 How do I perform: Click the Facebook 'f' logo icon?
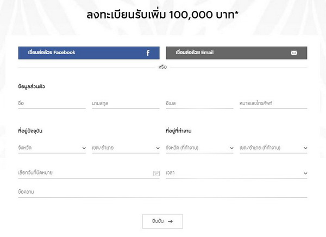point(148,53)
